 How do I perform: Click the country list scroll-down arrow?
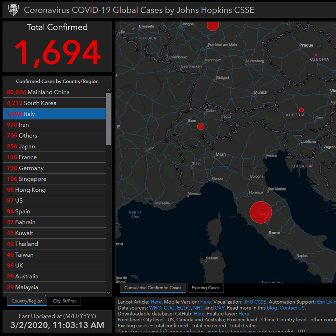pos(109,293)
